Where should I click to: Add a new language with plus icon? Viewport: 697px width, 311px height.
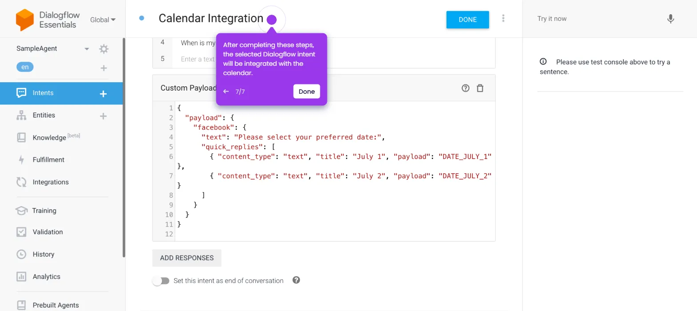104,68
